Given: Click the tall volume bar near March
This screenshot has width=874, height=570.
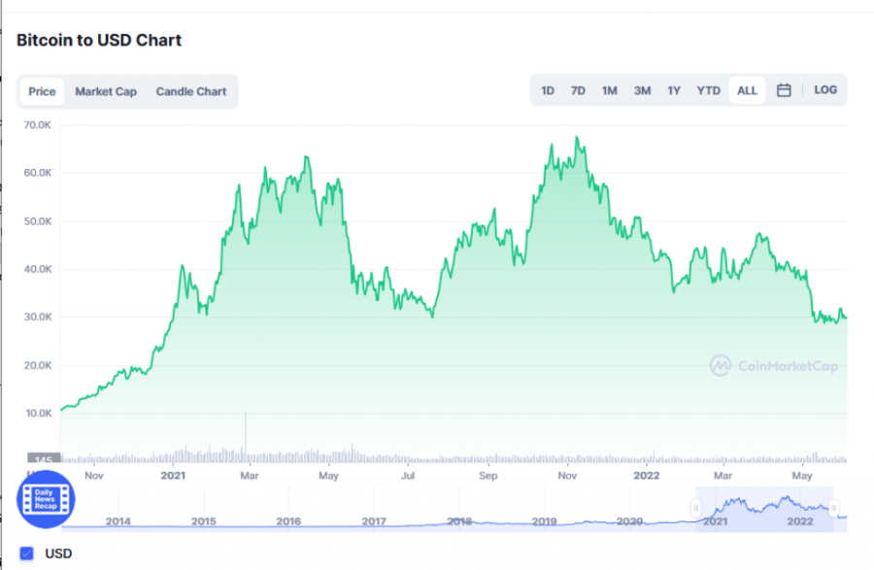Looking at the screenshot, I should click(246, 437).
